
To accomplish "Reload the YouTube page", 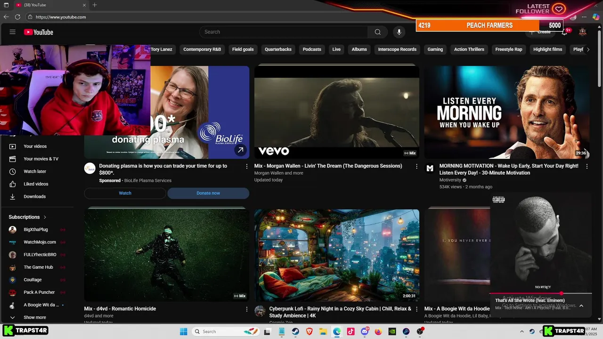I will click(x=18, y=17).
